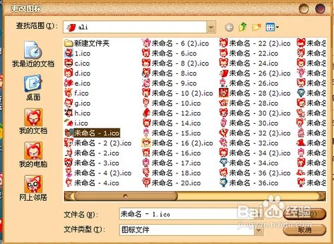Select file 未命名 - 4.ico
This screenshot has height=244, width=334.
point(92,183)
